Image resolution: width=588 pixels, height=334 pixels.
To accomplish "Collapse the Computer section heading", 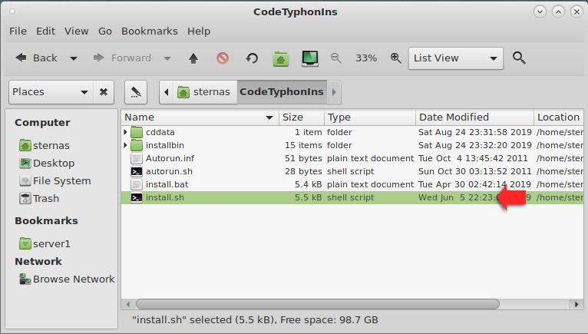I will [42, 123].
